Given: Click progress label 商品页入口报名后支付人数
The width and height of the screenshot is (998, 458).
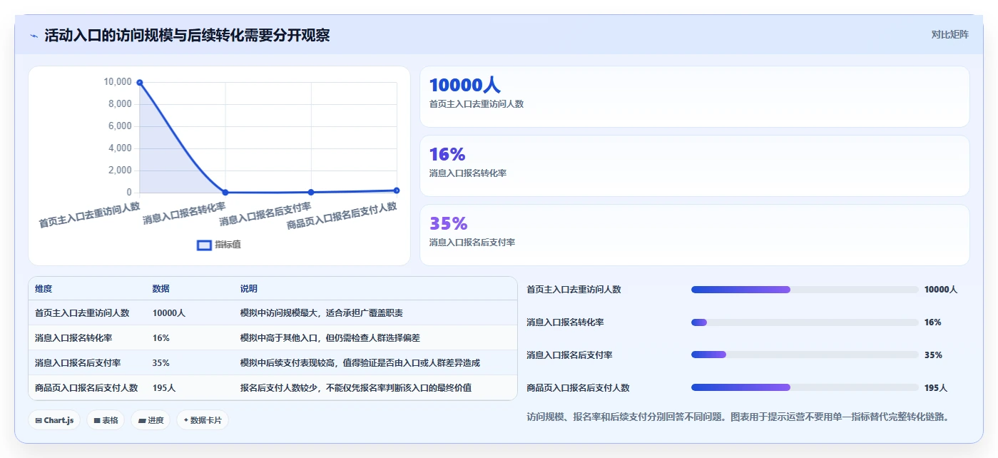Looking at the screenshot, I should 578,388.
